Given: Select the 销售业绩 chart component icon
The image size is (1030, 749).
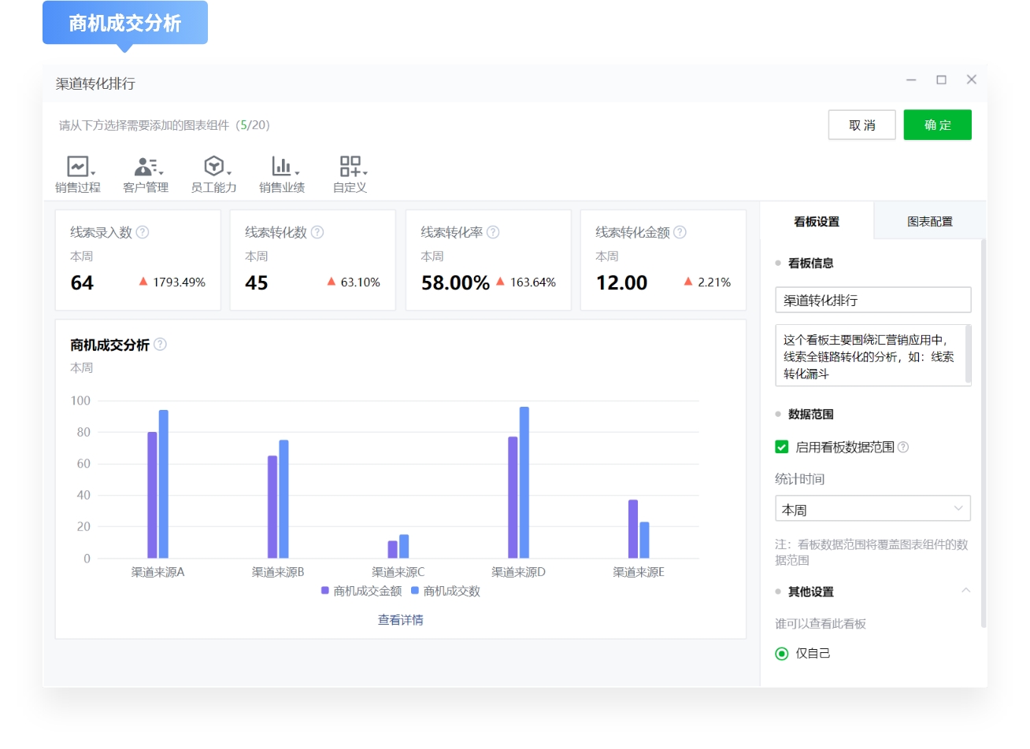Looking at the screenshot, I should tap(280, 168).
